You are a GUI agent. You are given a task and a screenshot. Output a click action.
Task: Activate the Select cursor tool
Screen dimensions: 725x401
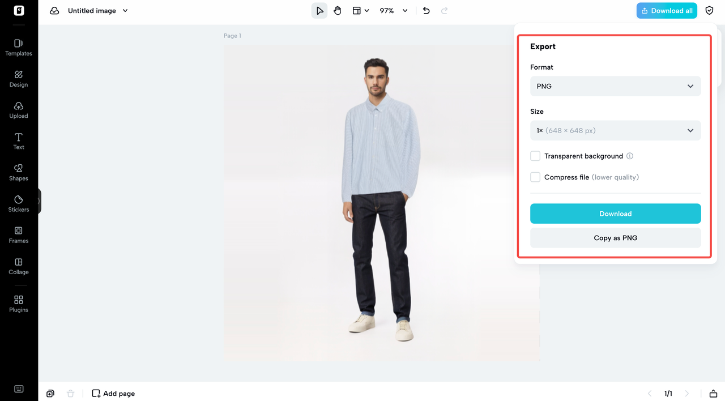coord(319,10)
